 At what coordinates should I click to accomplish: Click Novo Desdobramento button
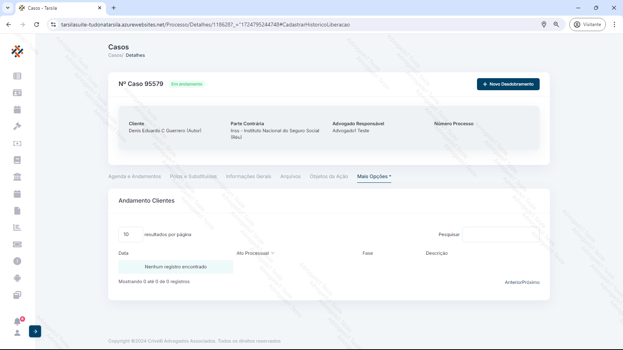(x=508, y=84)
